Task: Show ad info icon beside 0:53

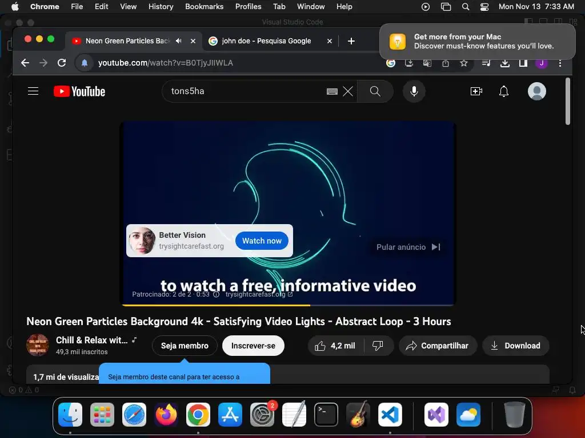Action: pyautogui.click(x=216, y=294)
